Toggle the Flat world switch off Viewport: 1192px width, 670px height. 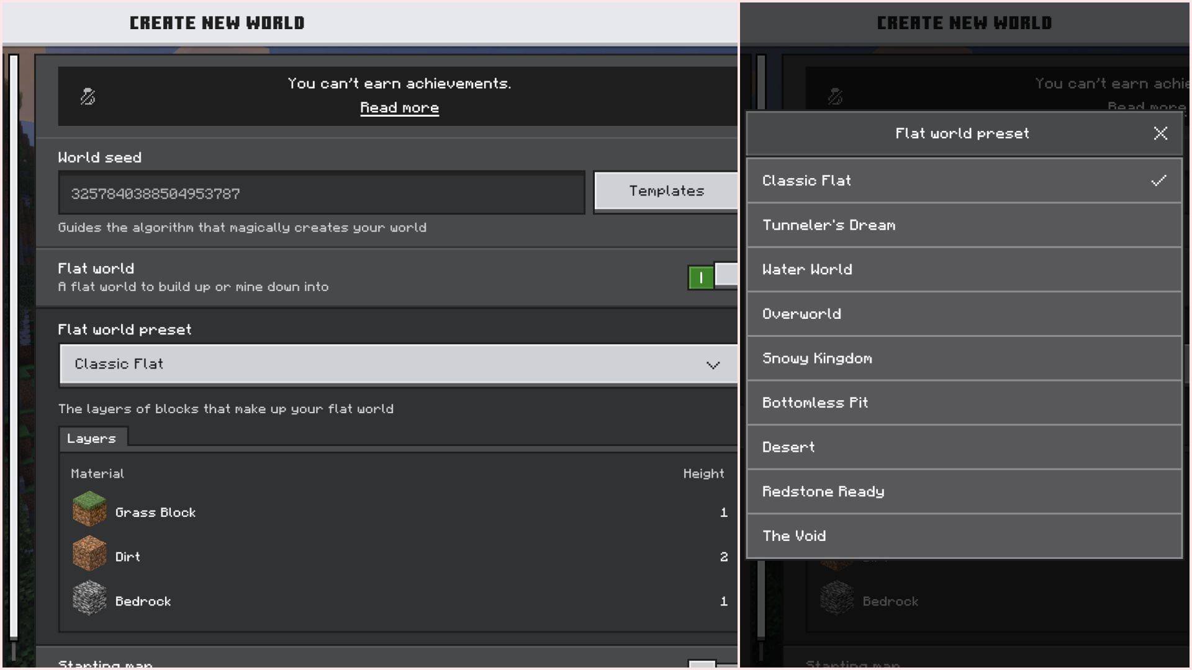(x=712, y=277)
